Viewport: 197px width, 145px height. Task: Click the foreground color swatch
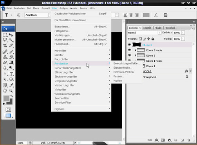tap(6, 98)
